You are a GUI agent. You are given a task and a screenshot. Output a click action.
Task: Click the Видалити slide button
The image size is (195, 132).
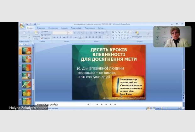(46, 38)
